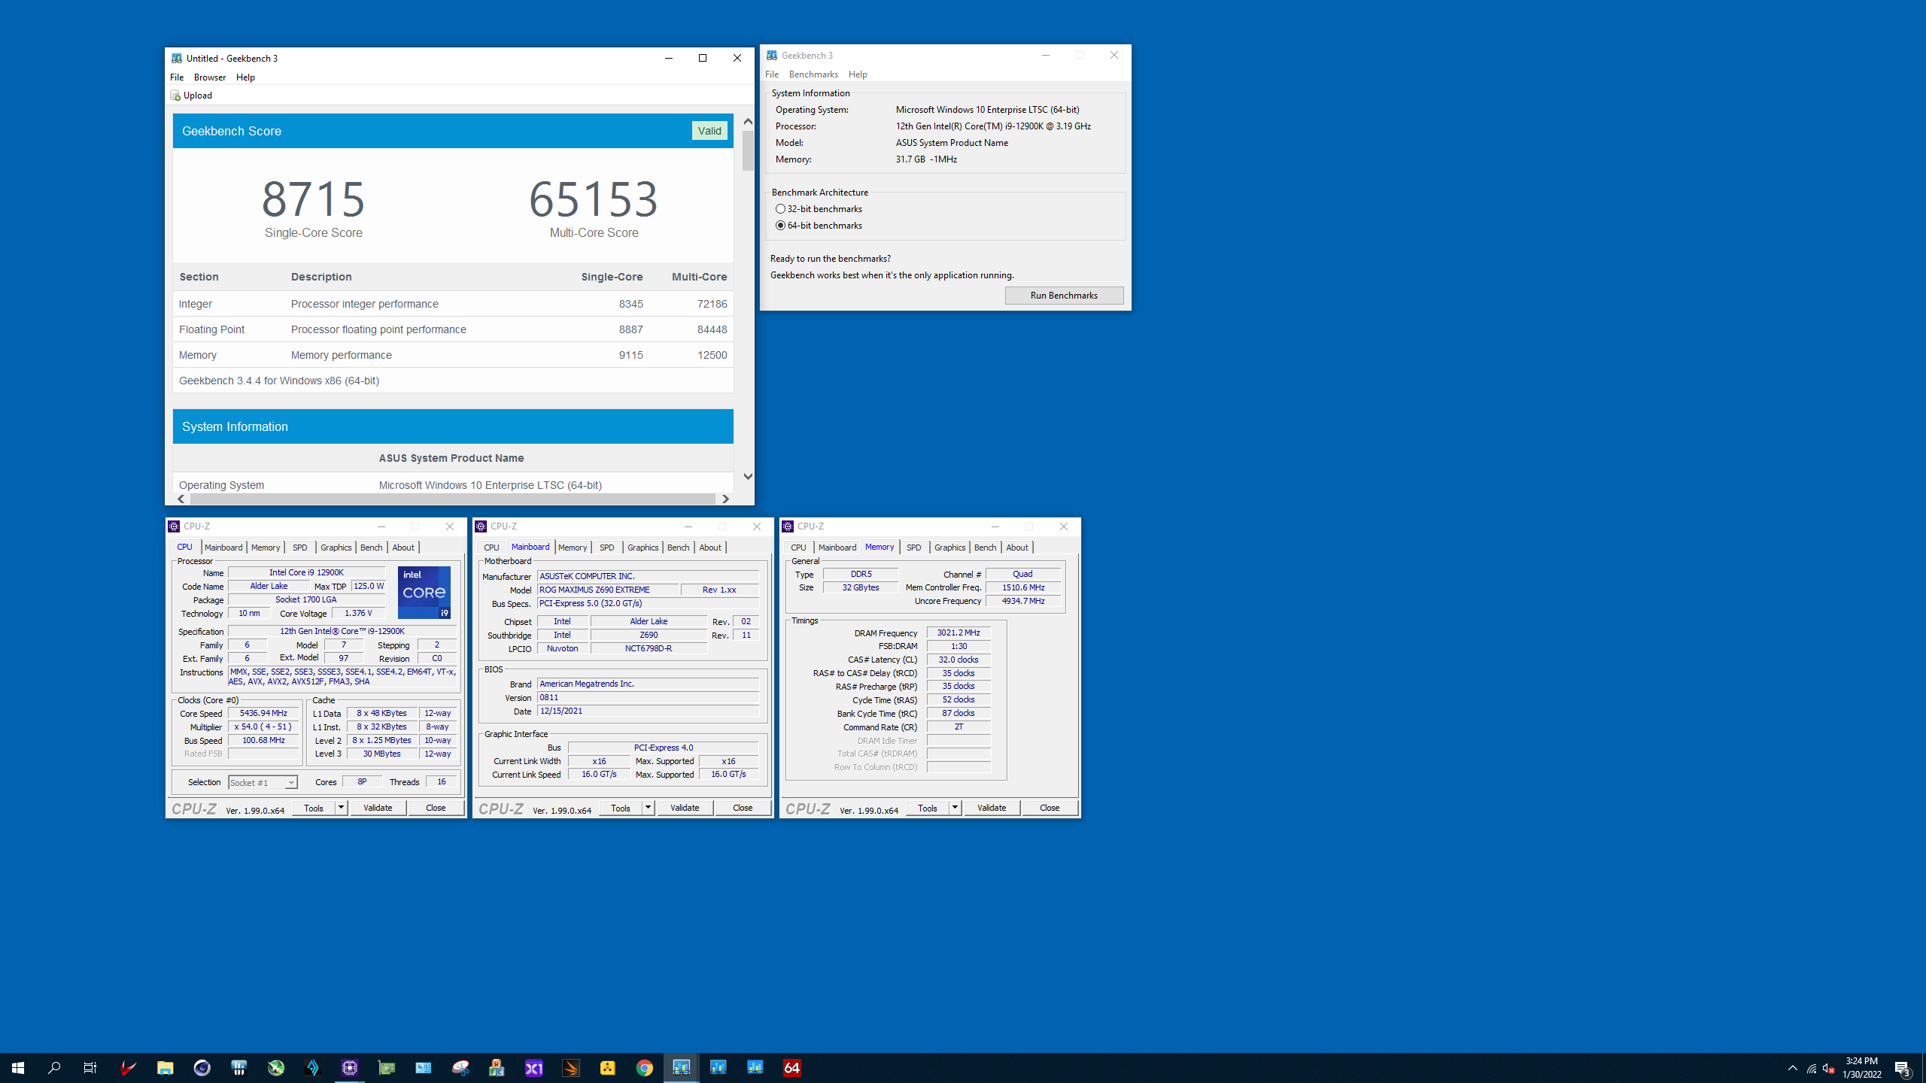The width and height of the screenshot is (1926, 1083).
Task: Click the Upload icon in Geekbench results
Action: coord(175,96)
